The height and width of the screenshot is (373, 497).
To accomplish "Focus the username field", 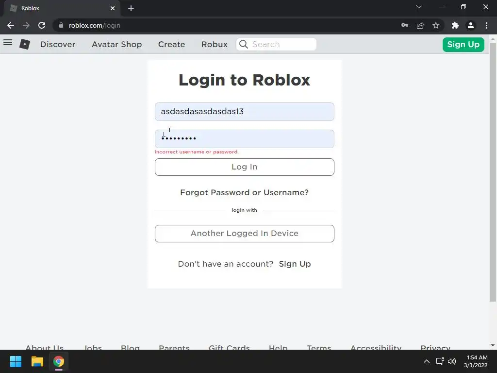I will (245, 112).
